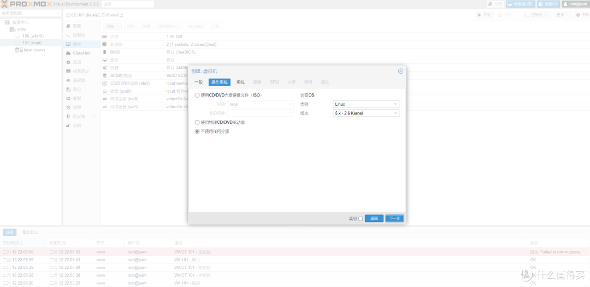Select the use physical CD/DVD drive option
Screen dimensions: 590x287
click(x=197, y=122)
